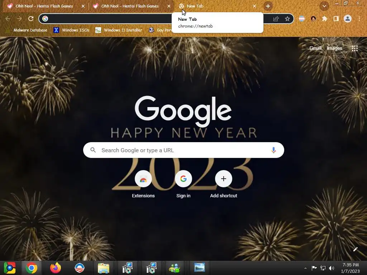
Task: Click the Search Google or type URL box
Action: [x=183, y=150]
